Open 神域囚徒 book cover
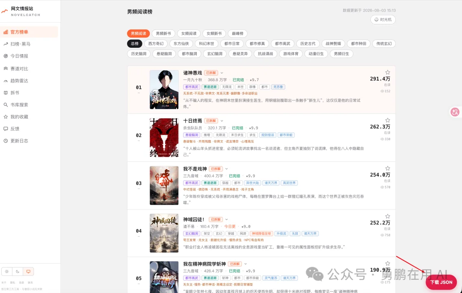This screenshot has width=462, height=293. point(164,233)
